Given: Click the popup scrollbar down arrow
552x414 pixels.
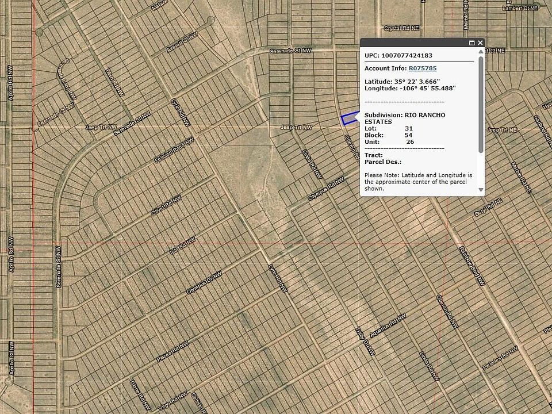Looking at the screenshot, I should [x=481, y=190].
